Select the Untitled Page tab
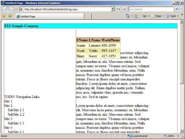The height and width of the screenshot is (139, 185). [x=50, y=17]
